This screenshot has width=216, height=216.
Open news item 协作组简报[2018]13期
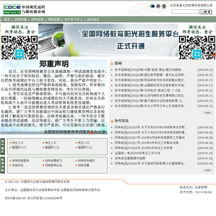coord(149,91)
